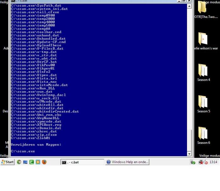The width and height of the screenshot is (220, 191).
Task: Click the green shield security tray icon
Action: [x=193, y=162]
